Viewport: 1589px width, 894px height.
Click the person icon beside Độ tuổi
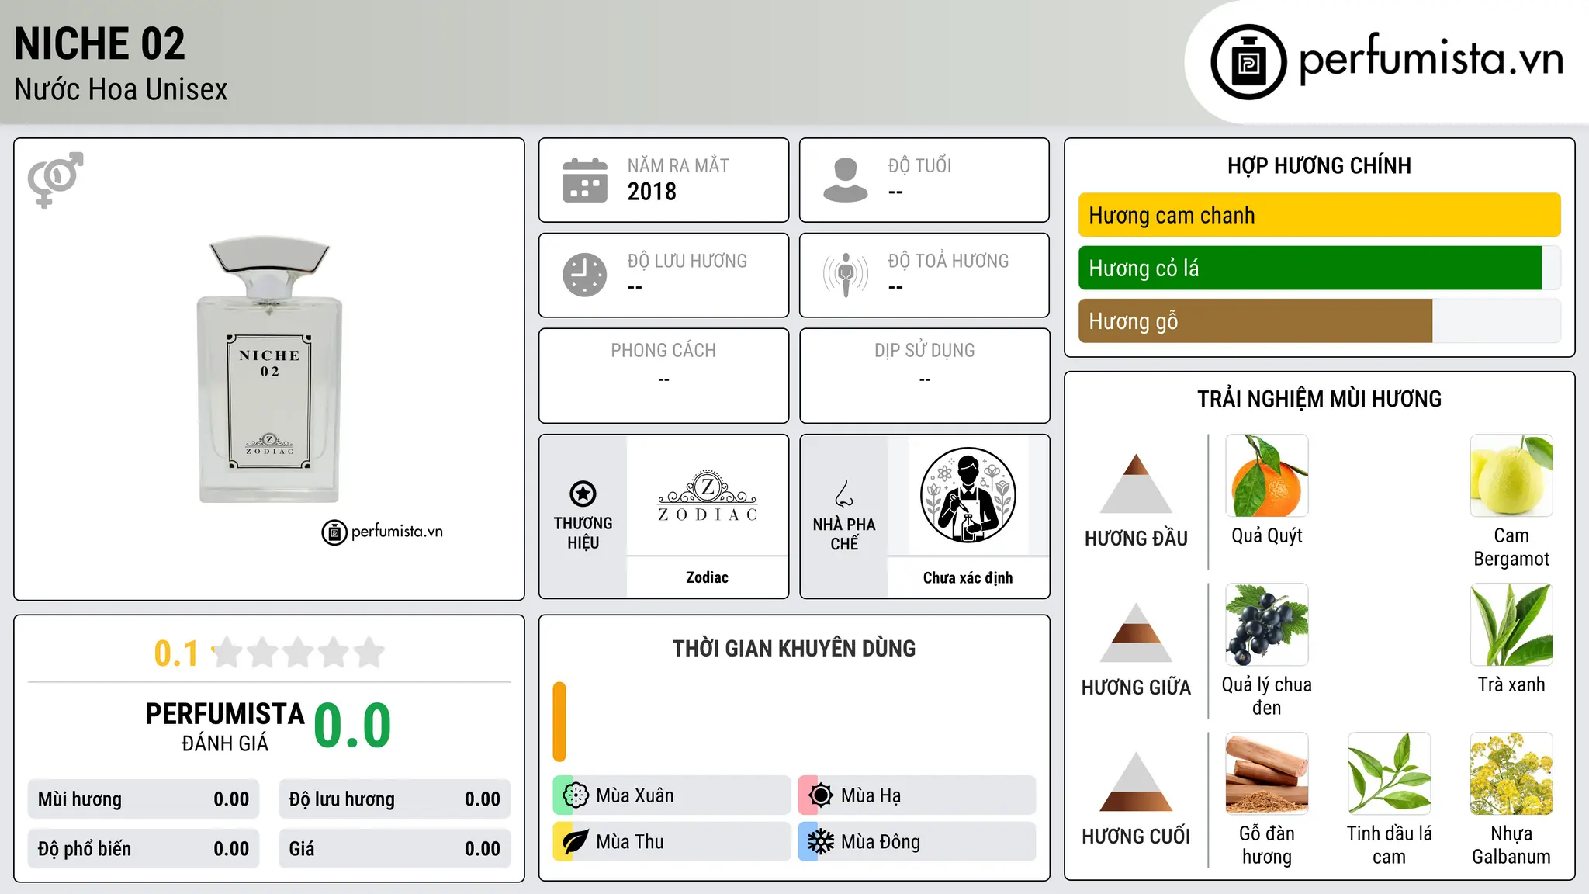(846, 180)
